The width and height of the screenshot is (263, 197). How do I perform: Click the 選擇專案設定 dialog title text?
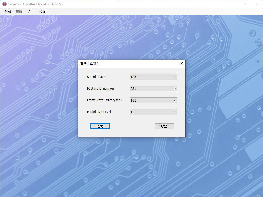click(x=90, y=64)
